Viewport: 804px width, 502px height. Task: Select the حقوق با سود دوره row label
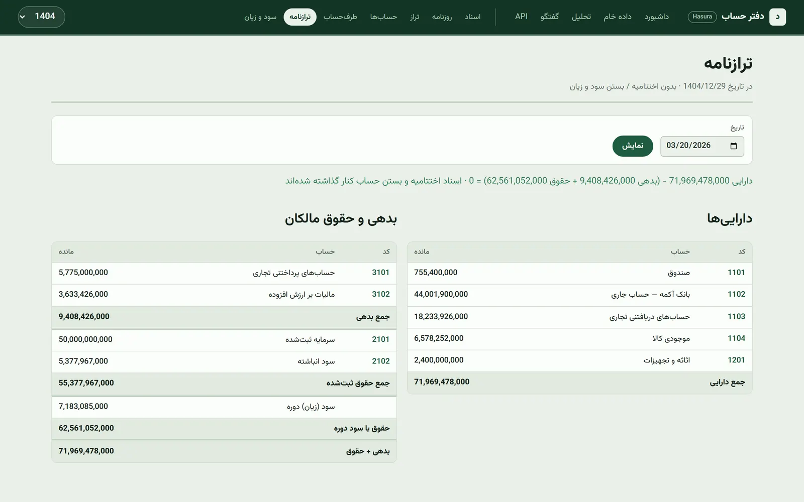(x=362, y=428)
